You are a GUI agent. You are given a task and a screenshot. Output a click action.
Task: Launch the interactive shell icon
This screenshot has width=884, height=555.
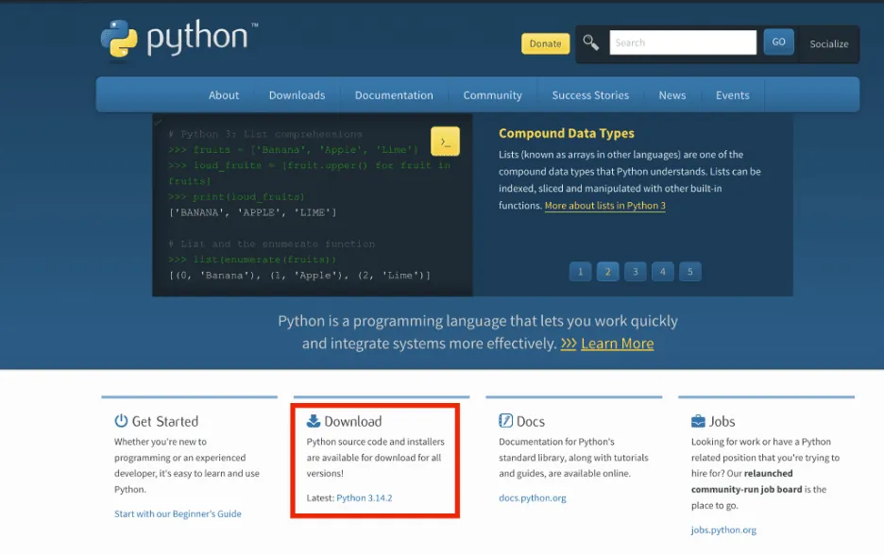pos(445,142)
